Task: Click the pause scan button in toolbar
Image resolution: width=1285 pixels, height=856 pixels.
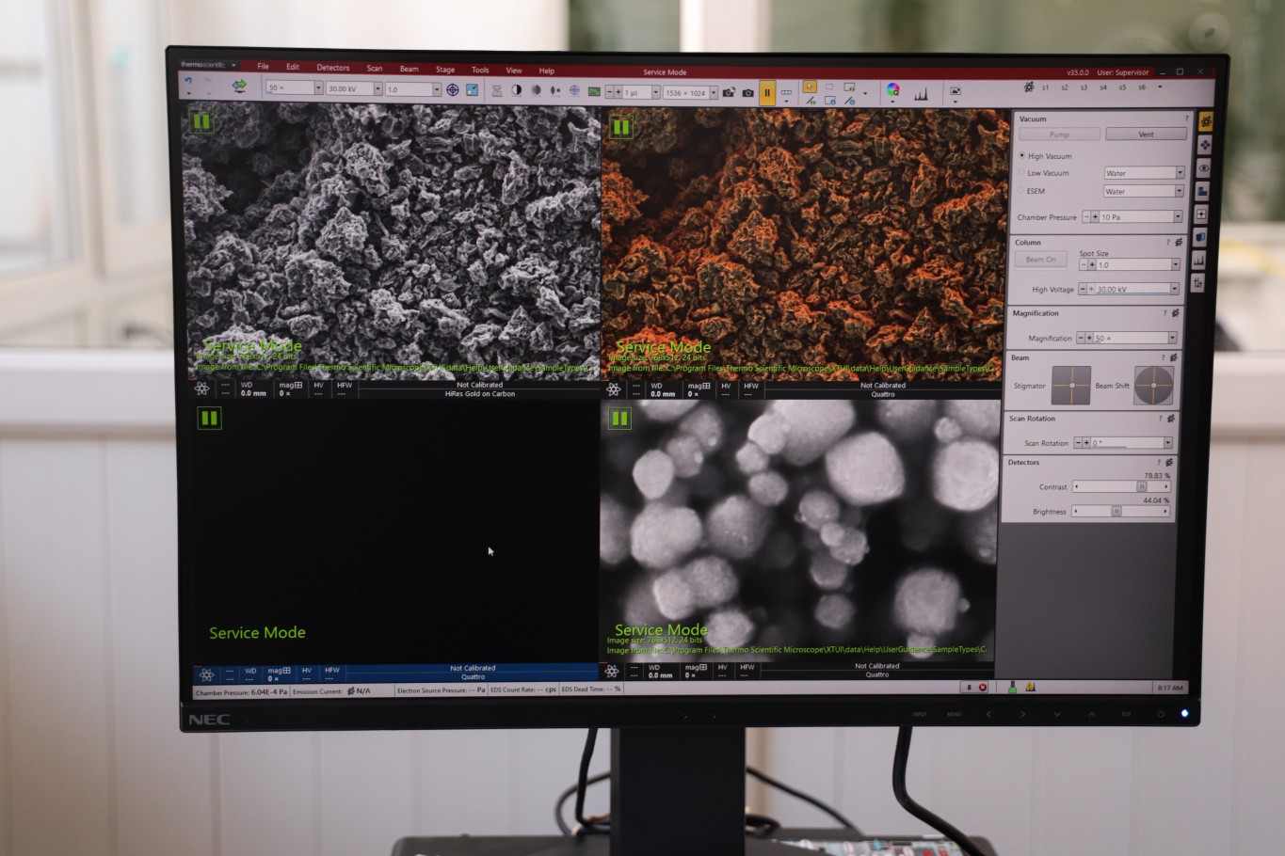Action: tap(766, 92)
